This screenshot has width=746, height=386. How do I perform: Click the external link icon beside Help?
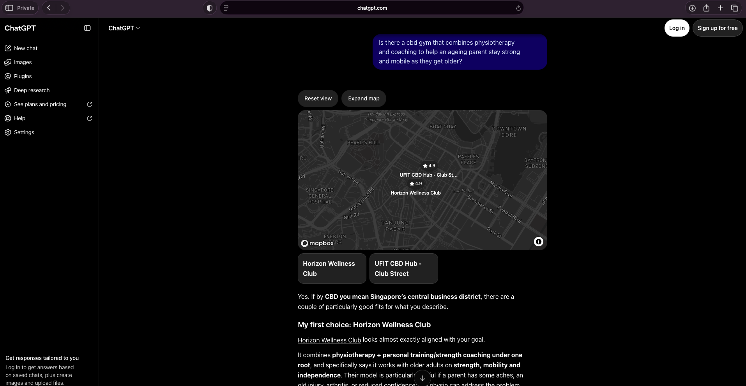pyautogui.click(x=90, y=118)
